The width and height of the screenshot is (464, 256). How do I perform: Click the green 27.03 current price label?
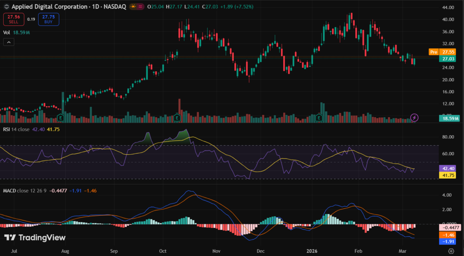pos(448,59)
